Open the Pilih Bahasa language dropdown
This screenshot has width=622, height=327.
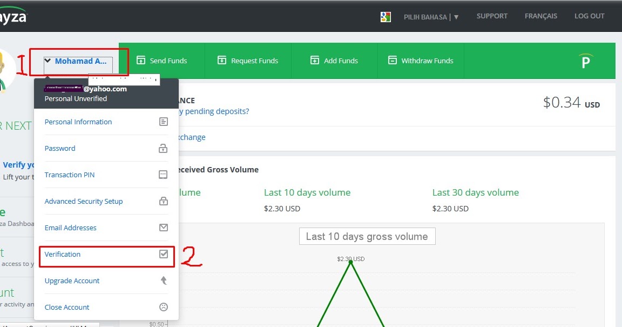click(x=431, y=17)
